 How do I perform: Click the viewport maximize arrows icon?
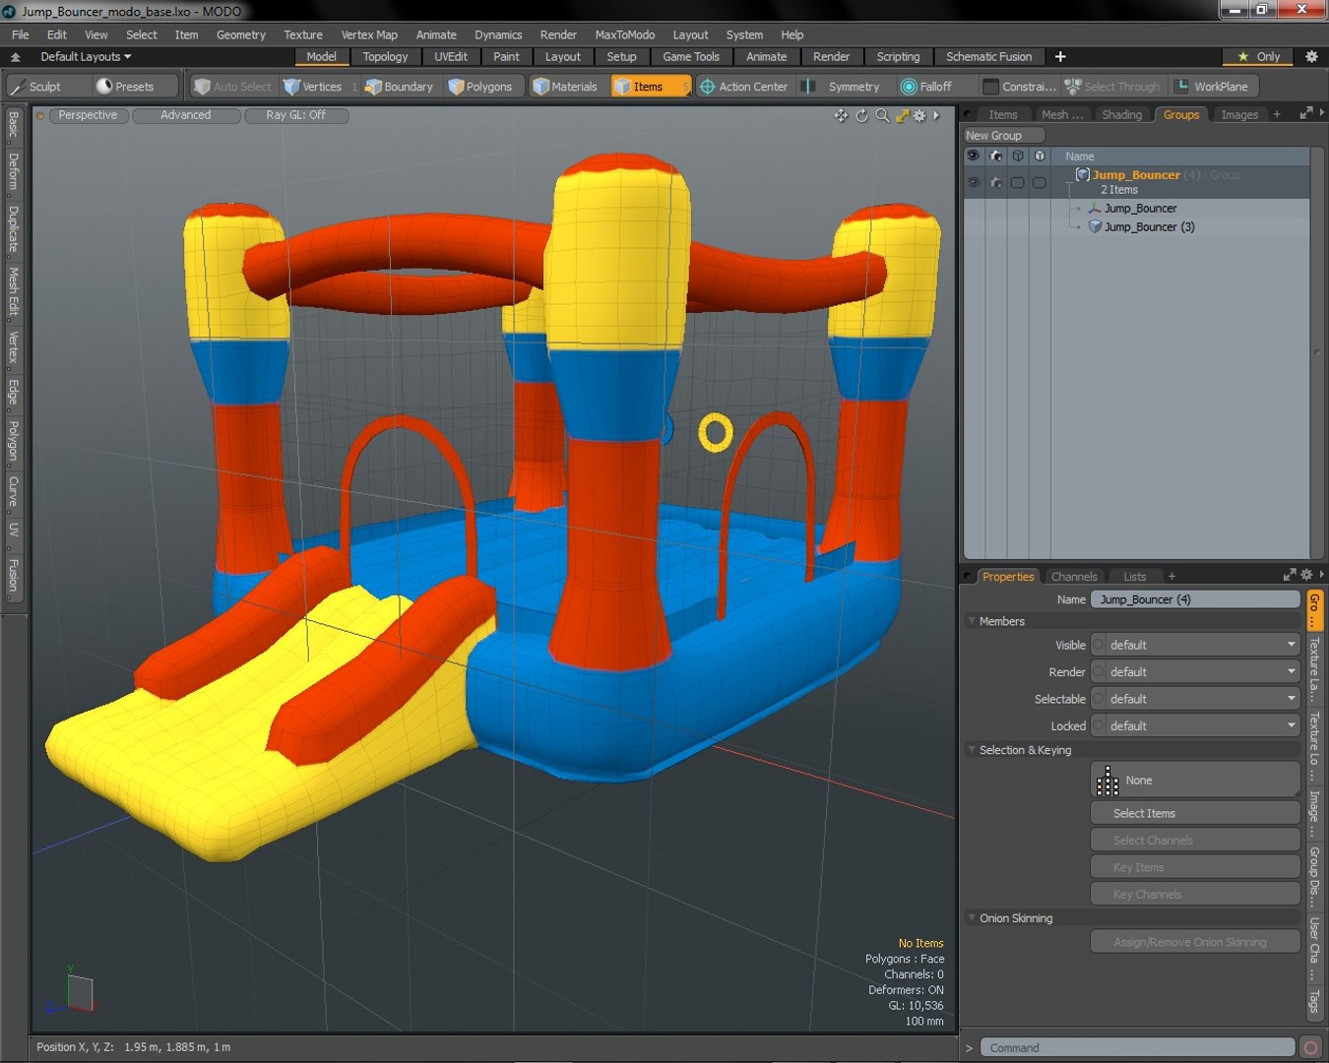[x=902, y=115]
